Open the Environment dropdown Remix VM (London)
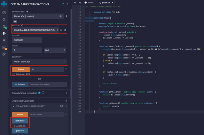The width and height of the screenshot is (204, 135). 37,16
